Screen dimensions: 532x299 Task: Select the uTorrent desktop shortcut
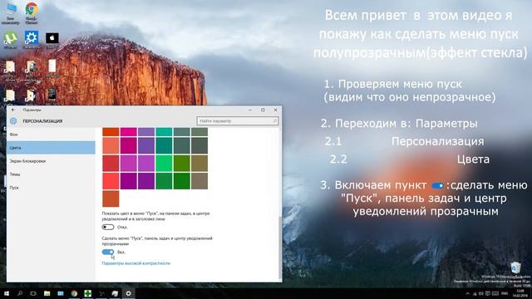pyautogui.click(x=11, y=40)
